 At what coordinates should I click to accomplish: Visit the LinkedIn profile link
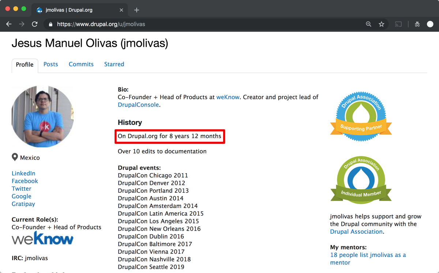23,174
